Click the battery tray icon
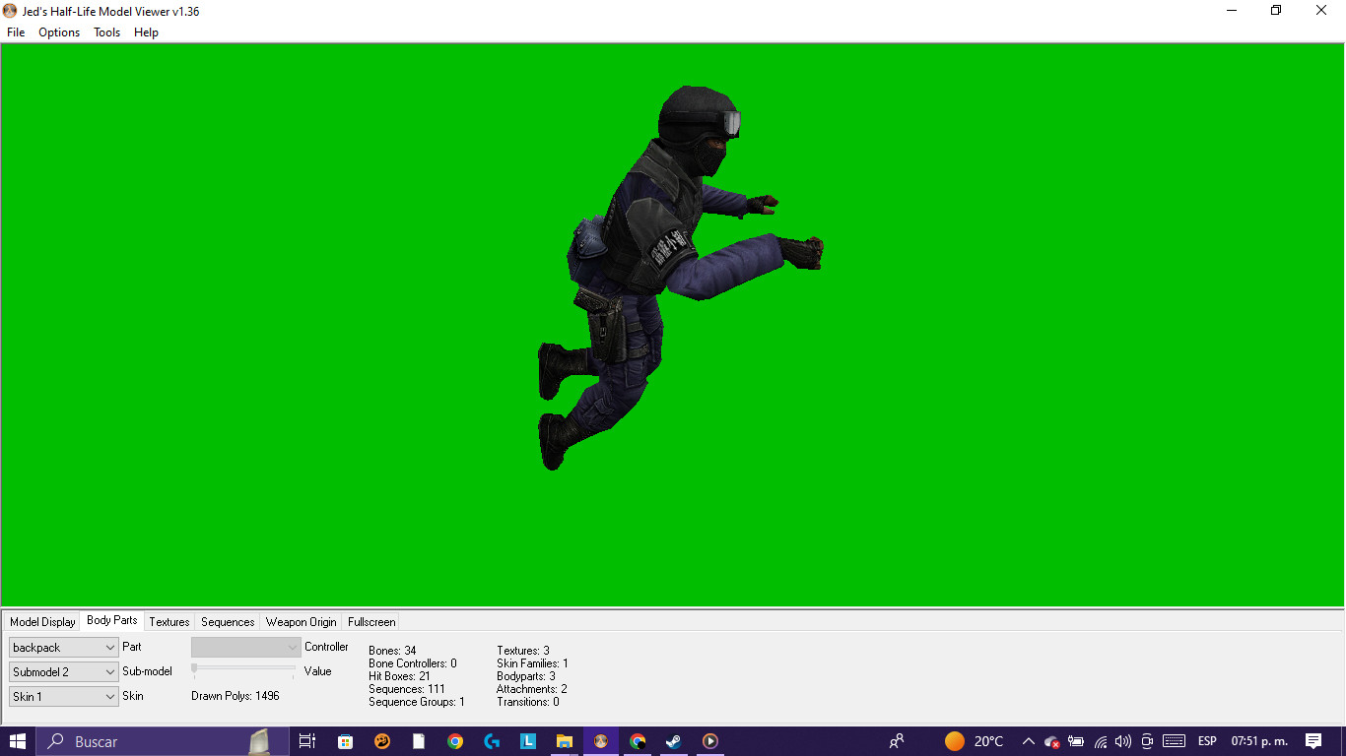Image resolution: width=1346 pixels, height=756 pixels. [x=1076, y=741]
